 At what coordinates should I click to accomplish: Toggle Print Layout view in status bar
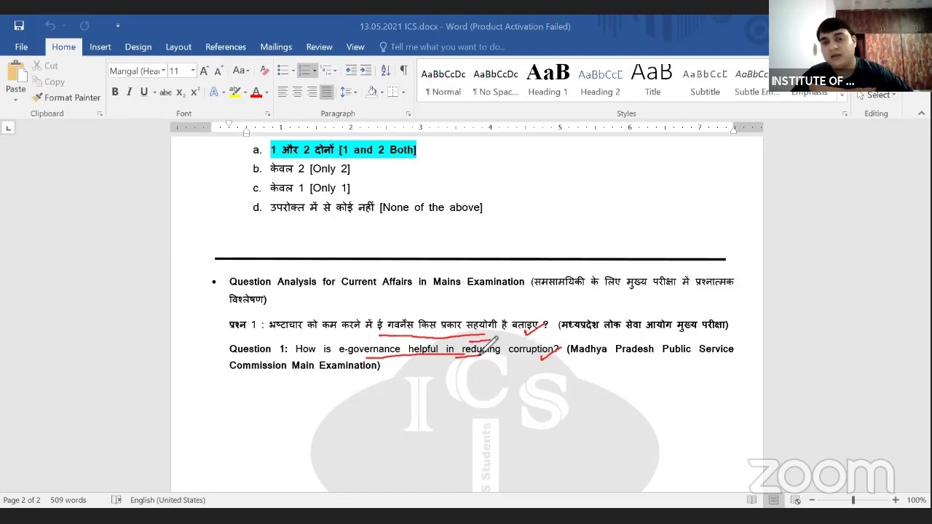coord(773,500)
